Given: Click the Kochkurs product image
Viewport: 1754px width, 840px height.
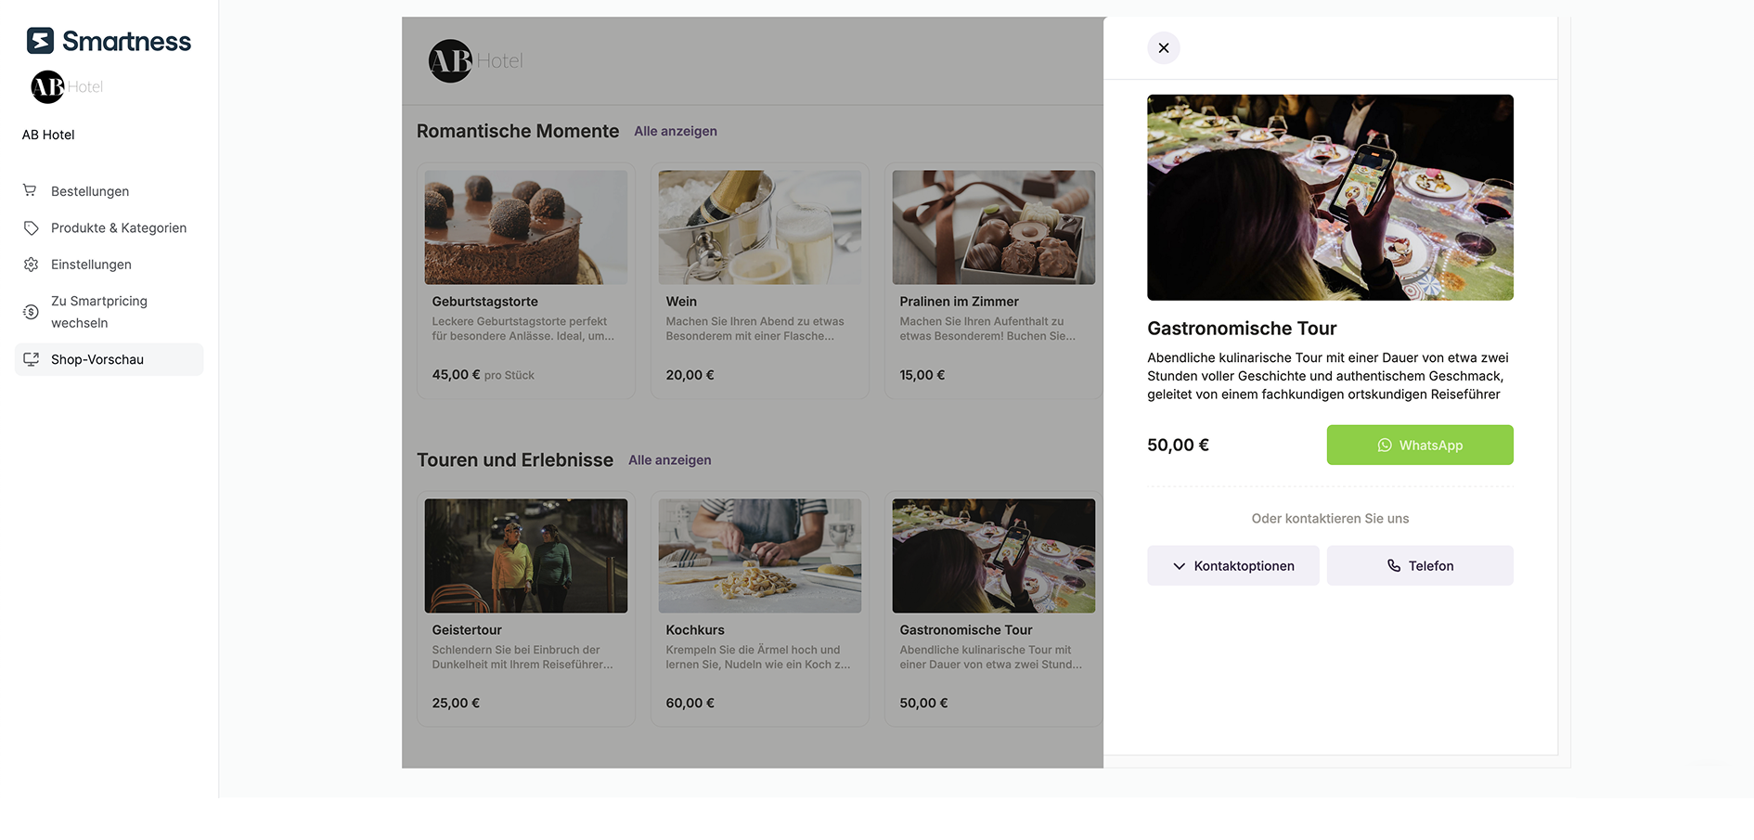Looking at the screenshot, I should coord(759,555).
